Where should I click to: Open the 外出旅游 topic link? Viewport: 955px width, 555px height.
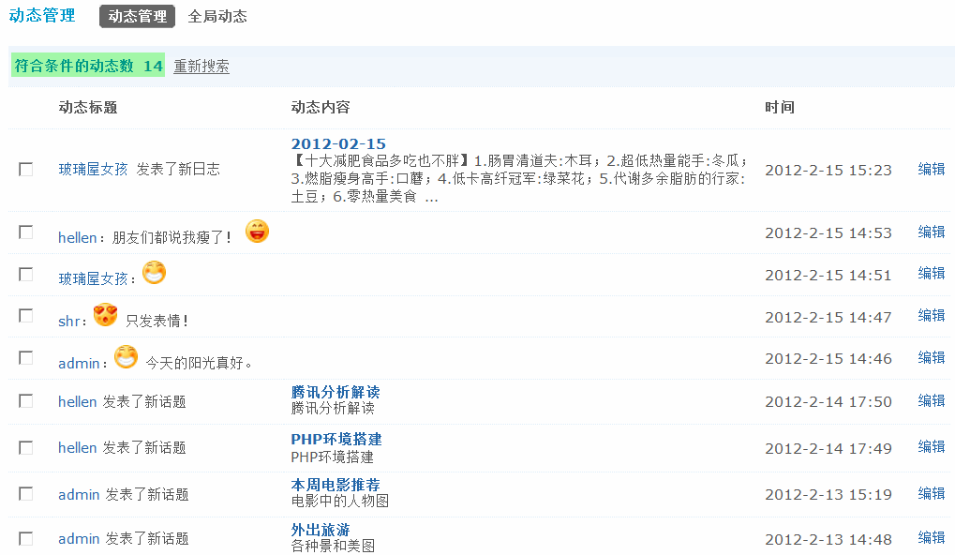click(x=321, y=530)
